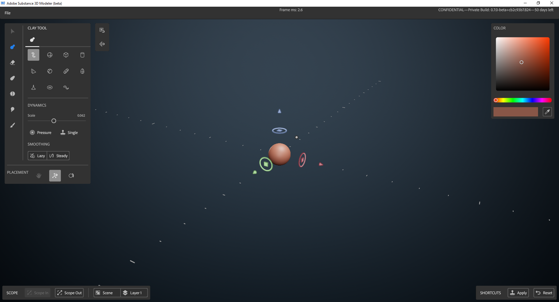The image size is (559, 302).
Task: Click the Scope Out button
Action: 69,293
